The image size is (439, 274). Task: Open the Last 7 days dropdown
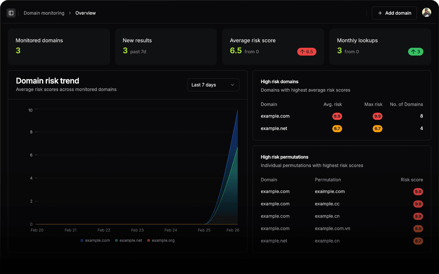tap(213, 85)
